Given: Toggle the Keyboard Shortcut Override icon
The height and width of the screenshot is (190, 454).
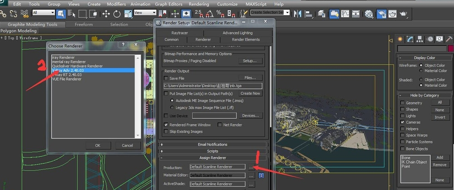Looking at the screenshot, I should pos(186,13).
